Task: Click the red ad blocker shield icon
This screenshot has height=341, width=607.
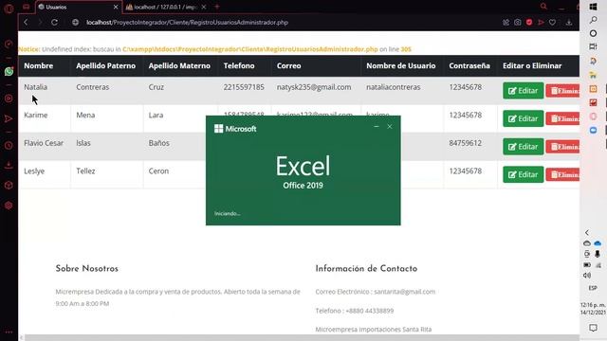Action: coord(529,23)
